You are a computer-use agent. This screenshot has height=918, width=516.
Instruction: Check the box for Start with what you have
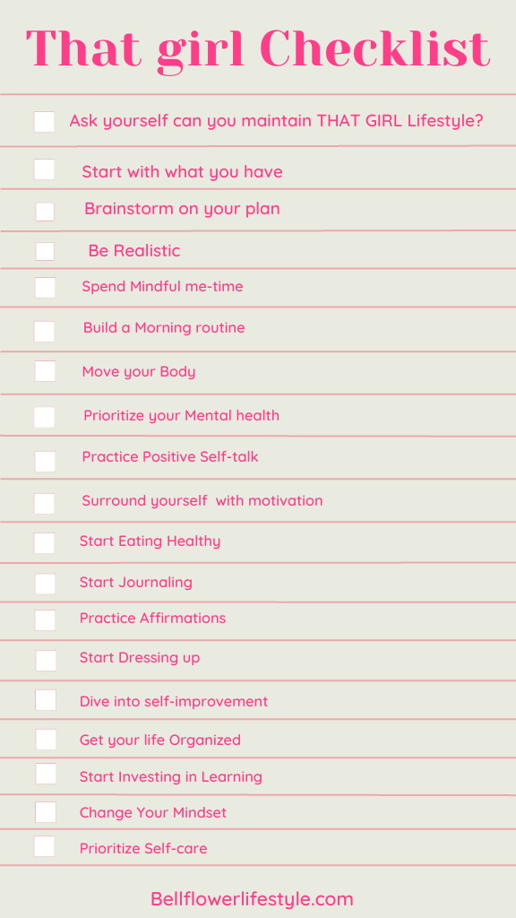pos(44,169)
